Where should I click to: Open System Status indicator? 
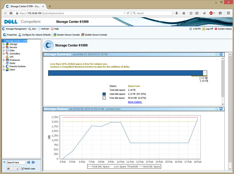point(223,29)
